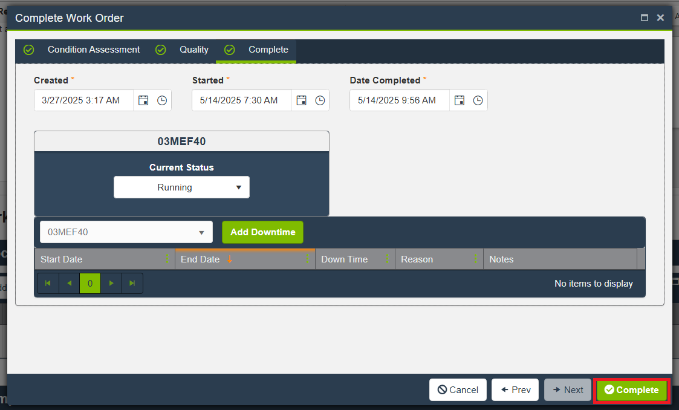
Task: Click inside the Started date field
Action: [241, 100]
